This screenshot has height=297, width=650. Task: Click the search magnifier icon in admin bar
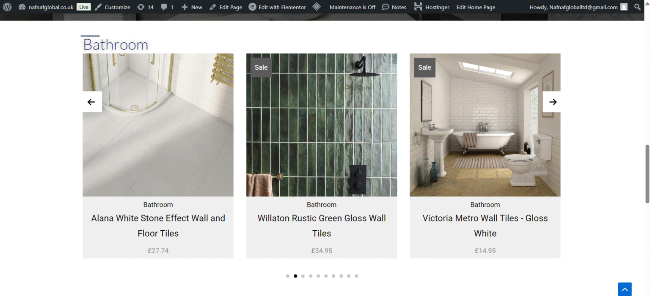(637, 7)
